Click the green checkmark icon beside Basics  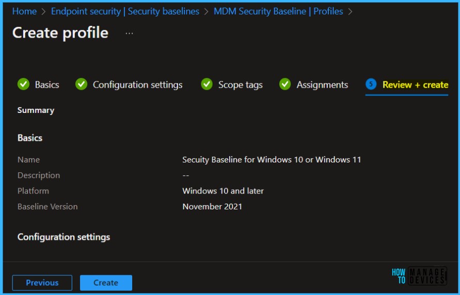[x=23, y=84]
